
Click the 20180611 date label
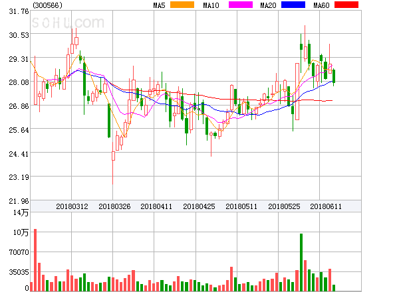(x=326, y=206)
